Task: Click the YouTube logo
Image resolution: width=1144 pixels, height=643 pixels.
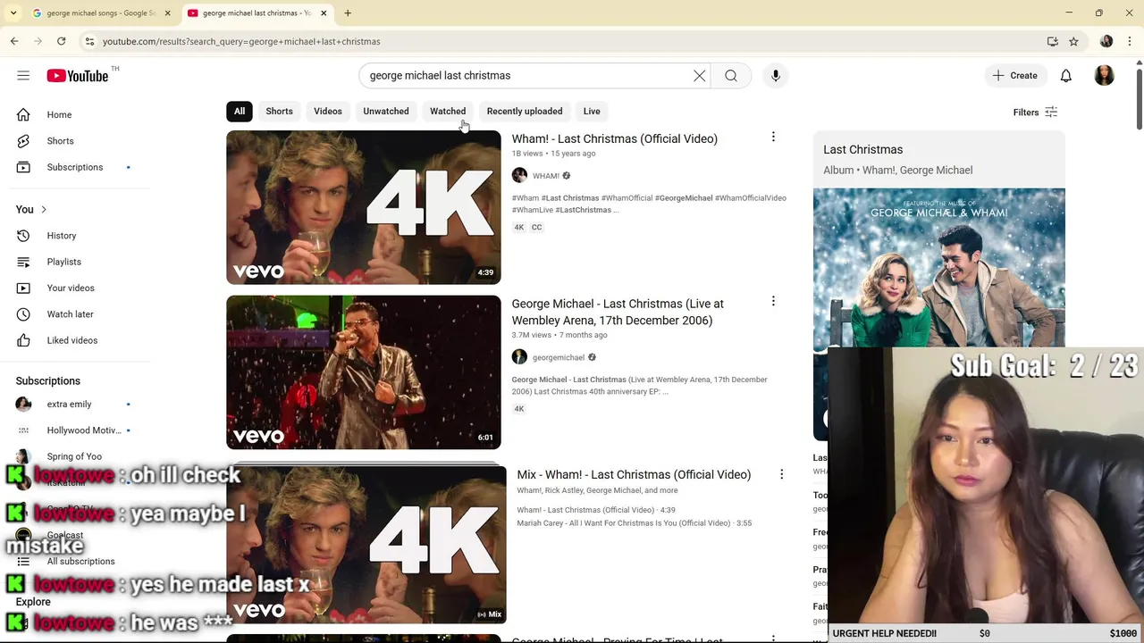Action: pos(78,76)
